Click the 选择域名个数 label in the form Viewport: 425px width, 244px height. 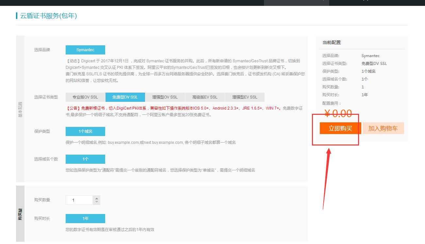tap(46, 159)
